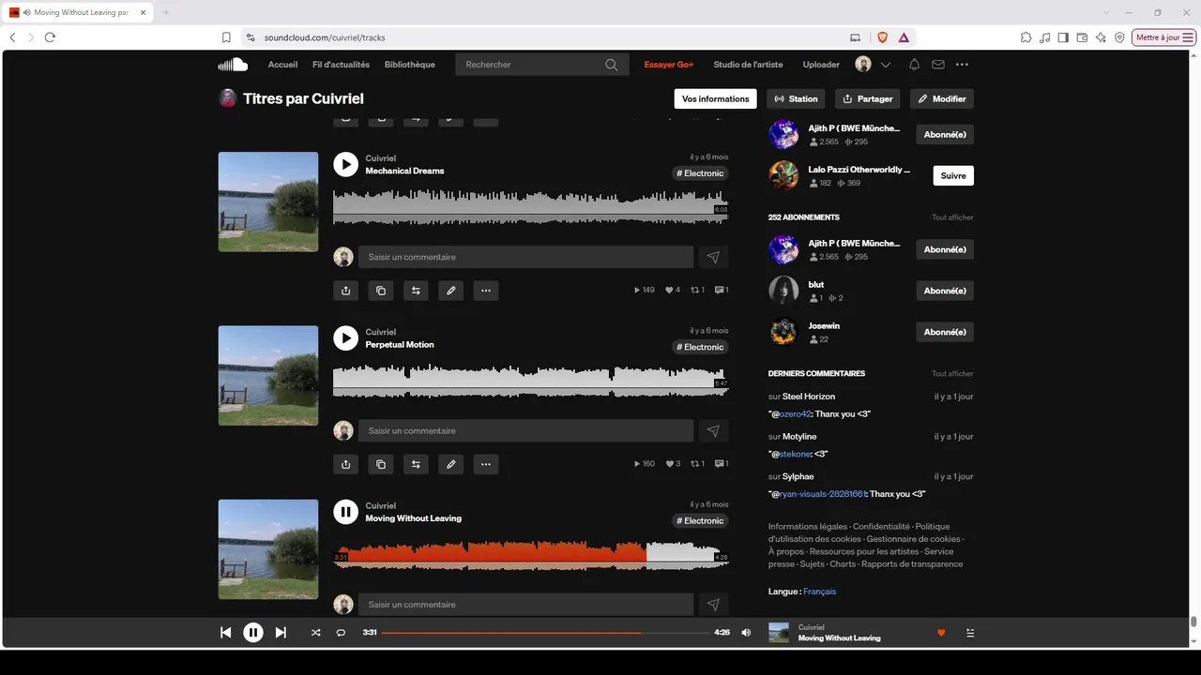Toggle shuffle in player bar
Viewport: 1201px width, 675px height.
315,633
